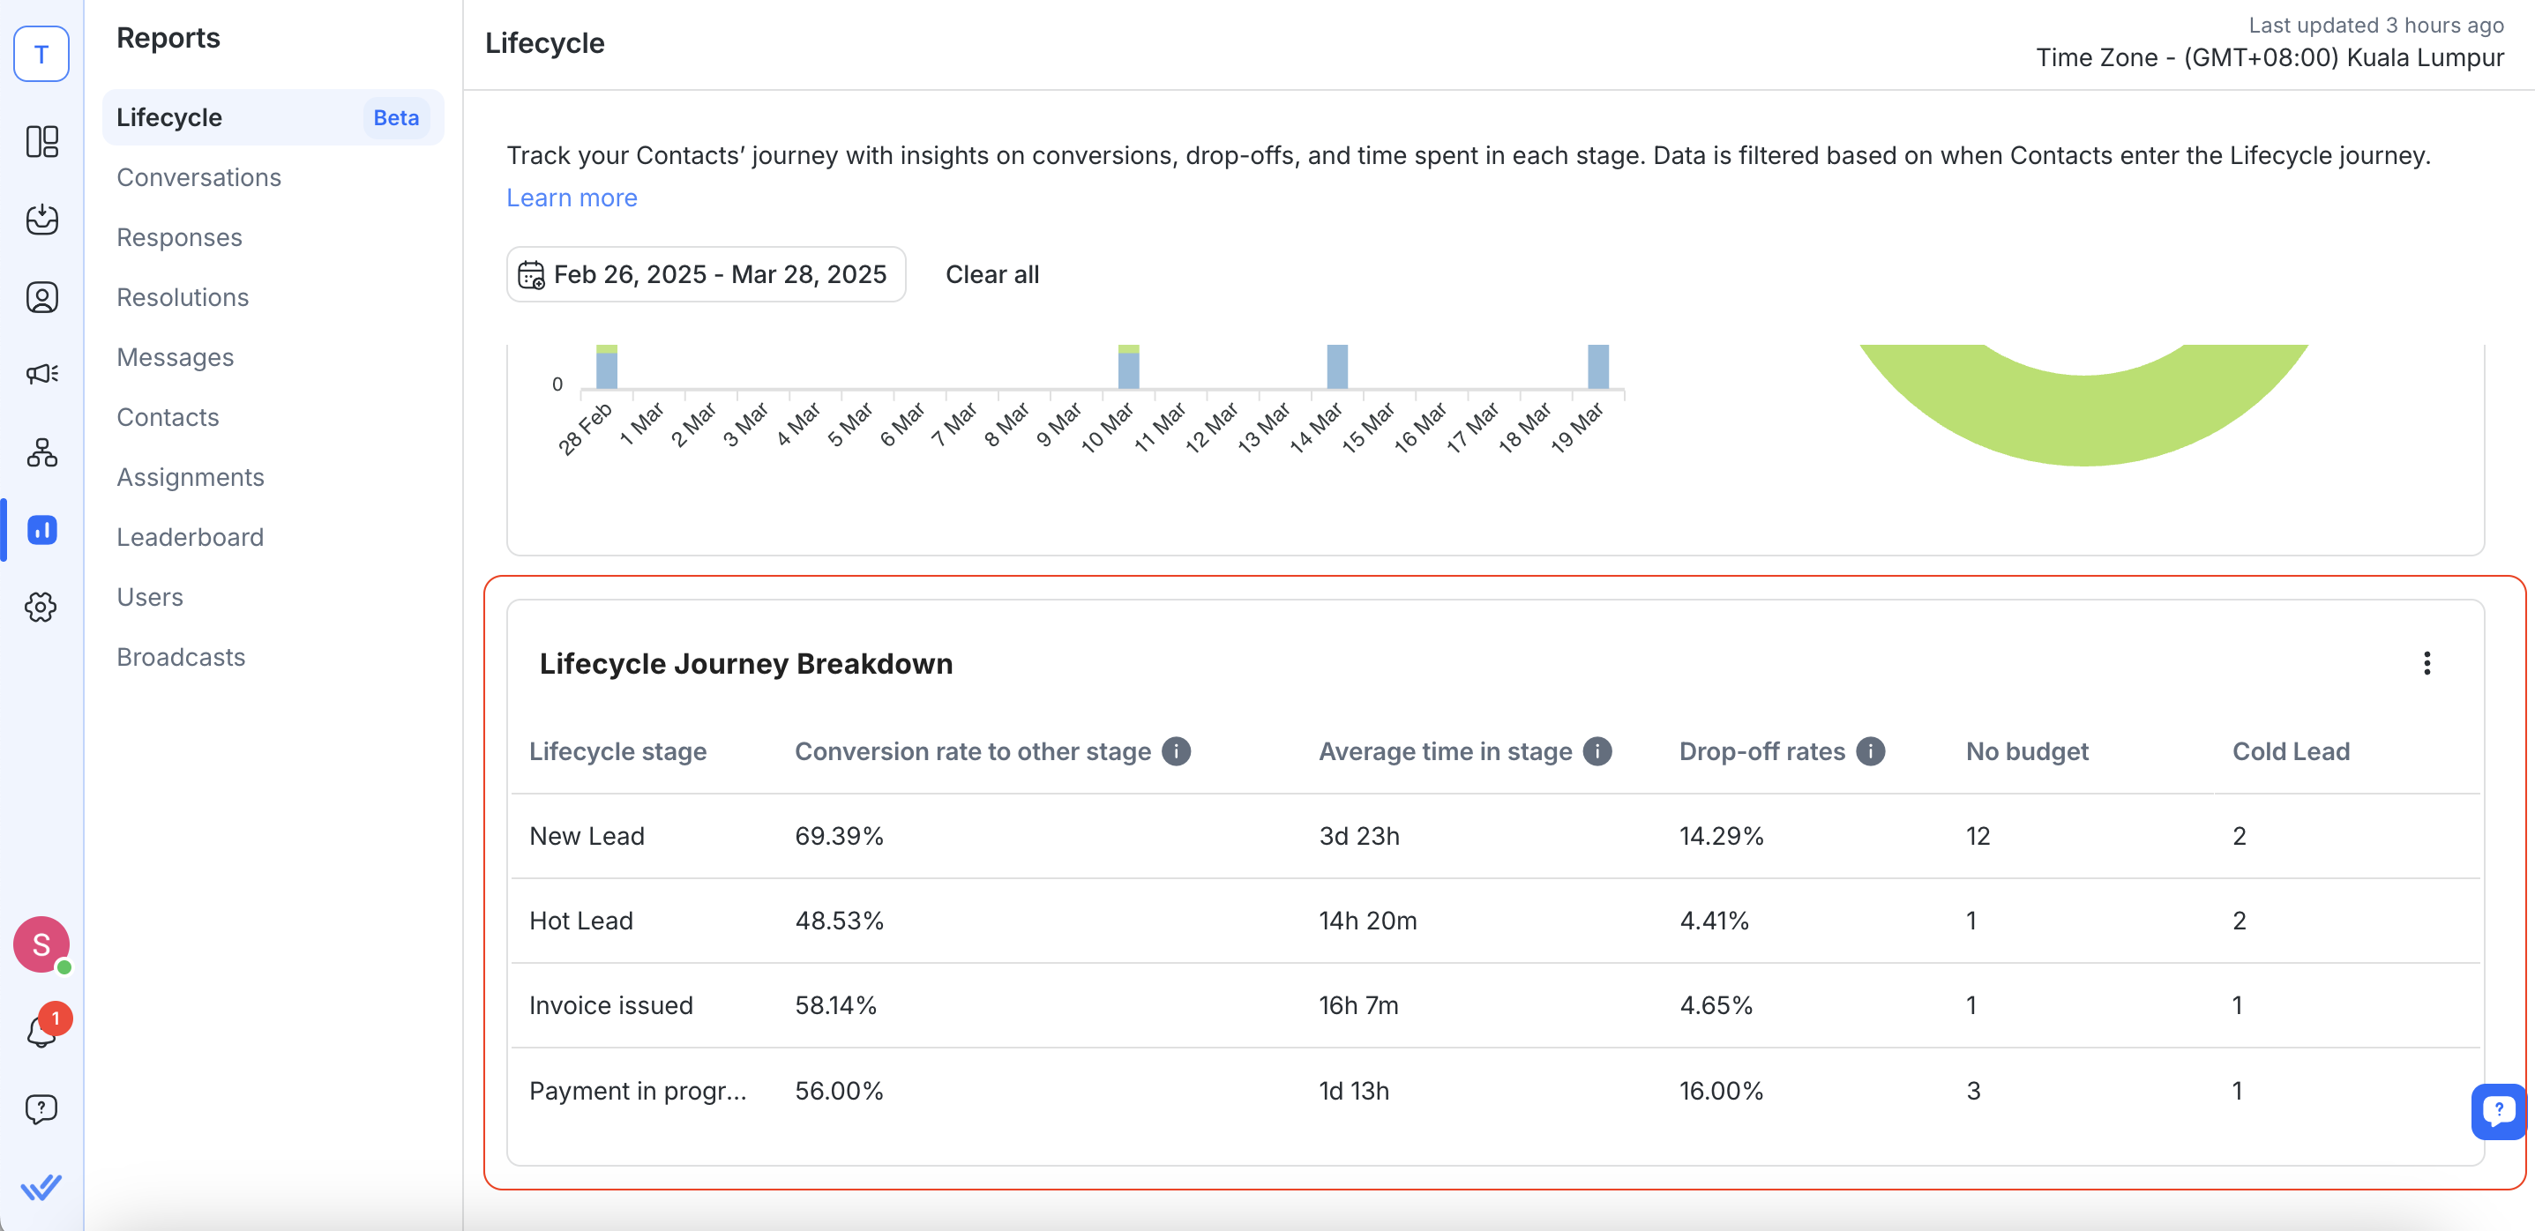Click info icon beside Drop-off rates
Viewport: 2535px width, 1231px height.
click(x=1871, y=750)
